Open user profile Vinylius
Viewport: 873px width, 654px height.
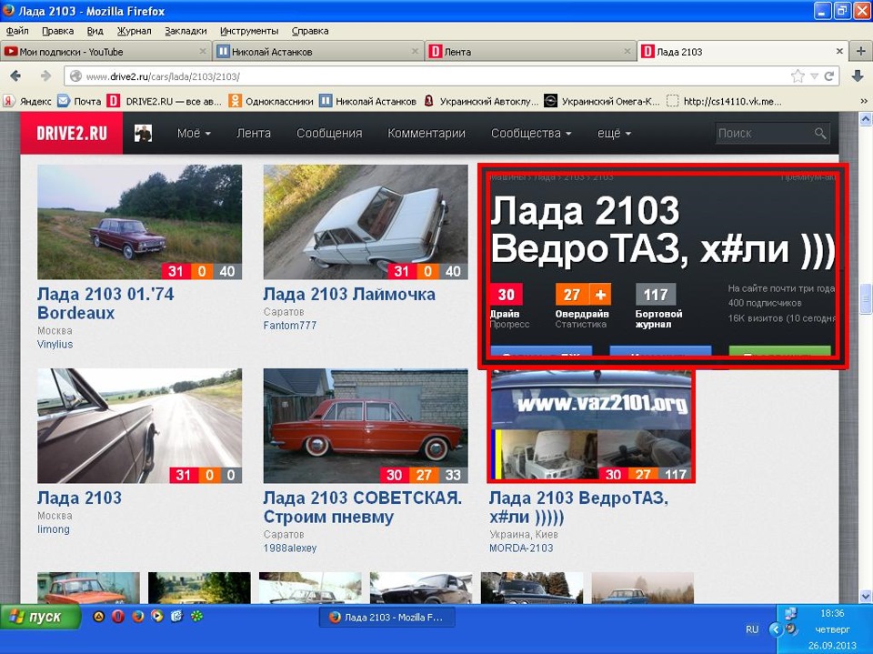(55, 344)
